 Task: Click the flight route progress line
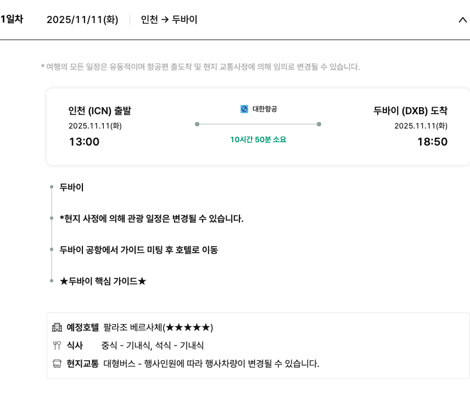pos(258,124)
